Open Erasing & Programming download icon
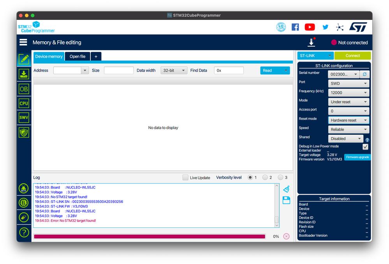 [x=24, y=74]
